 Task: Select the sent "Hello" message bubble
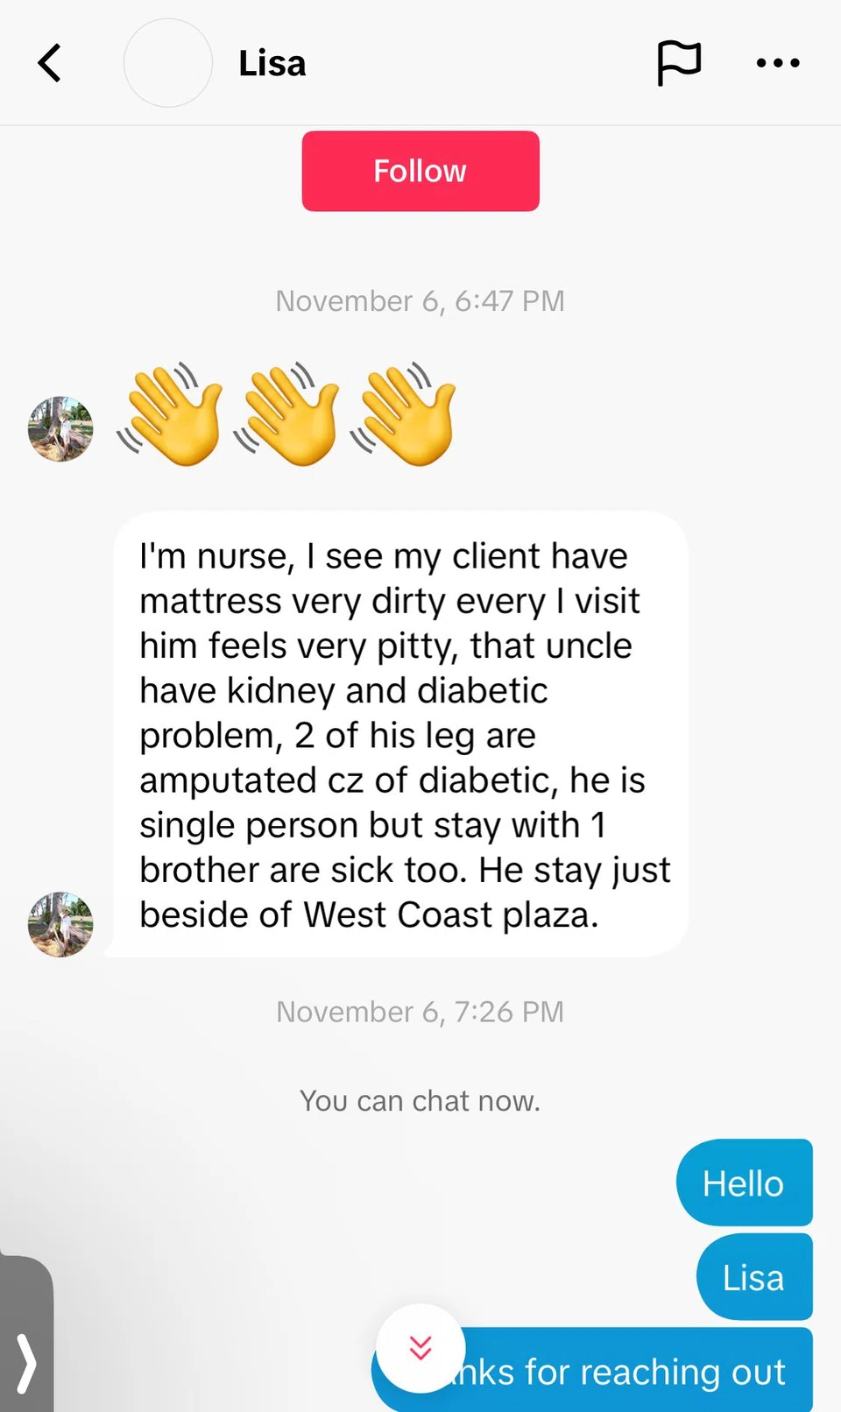tap(744, 1183)
